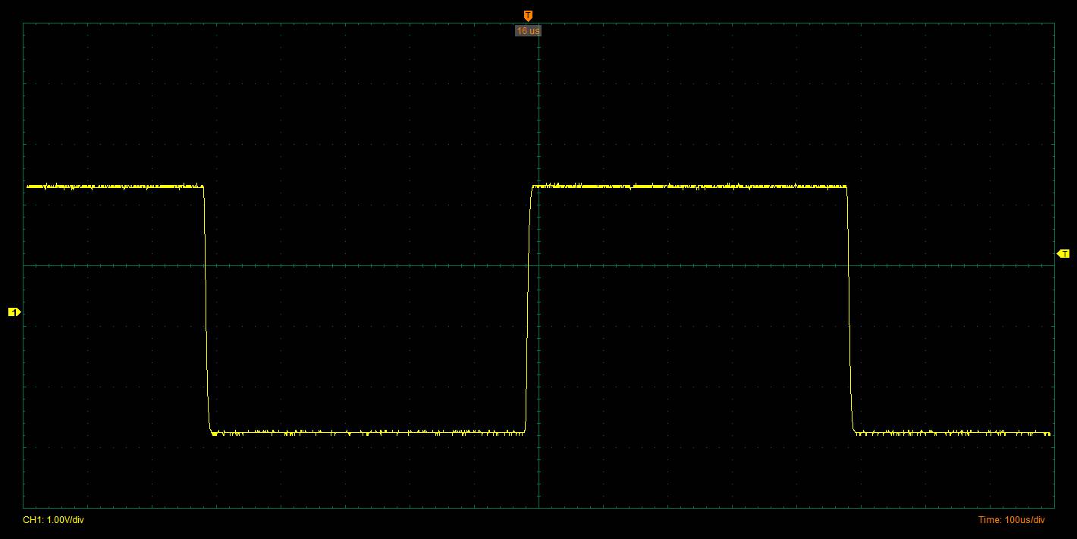Viewport: 1077px width, 539px height.
Task: Click the top-left corner of the graticule
Action: point(24,23)
